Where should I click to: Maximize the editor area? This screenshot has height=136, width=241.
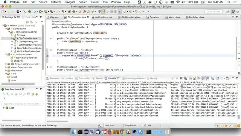(237, 17)
